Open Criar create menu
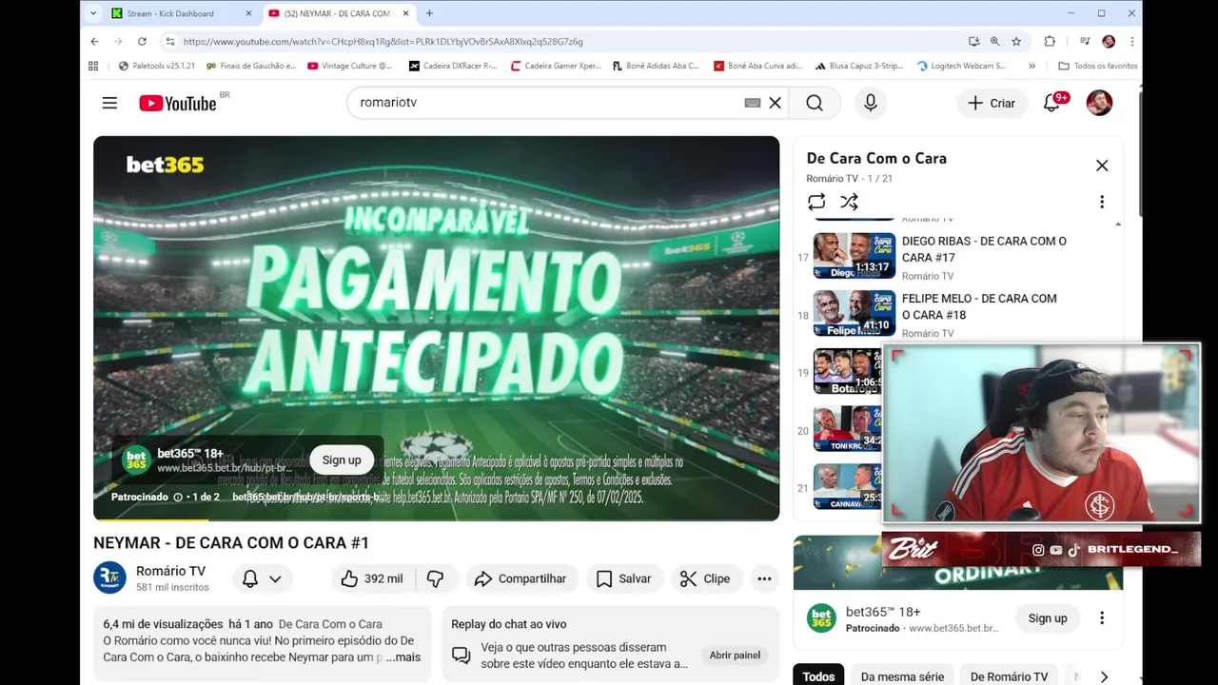Image resolution: width=1218 pixels, height=685 pixels. coord(992,103)
